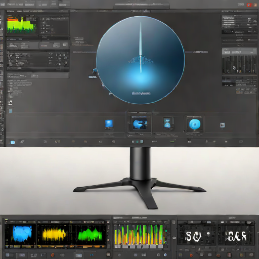Select the blue waveform display in lower rack

pyautogui.click(x=22, y=234)
